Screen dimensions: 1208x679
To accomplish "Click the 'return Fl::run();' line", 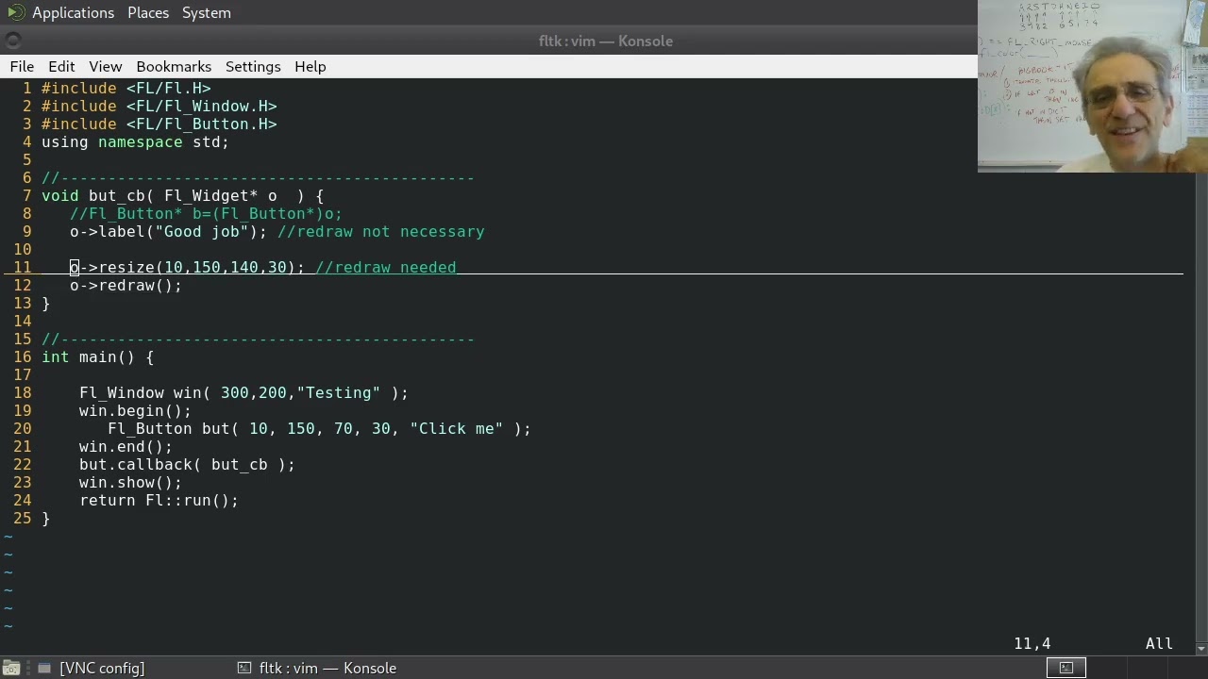I will coord(159,500).
